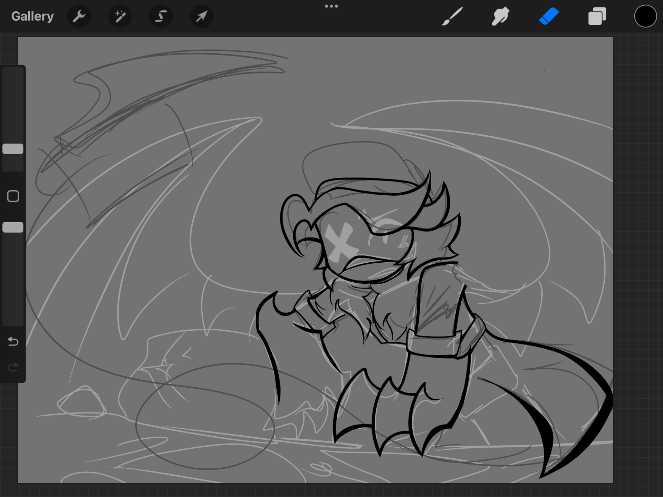Tap the three-dot multitasking menu
This screenshot has width=663, height=497.
pos(331,6)
